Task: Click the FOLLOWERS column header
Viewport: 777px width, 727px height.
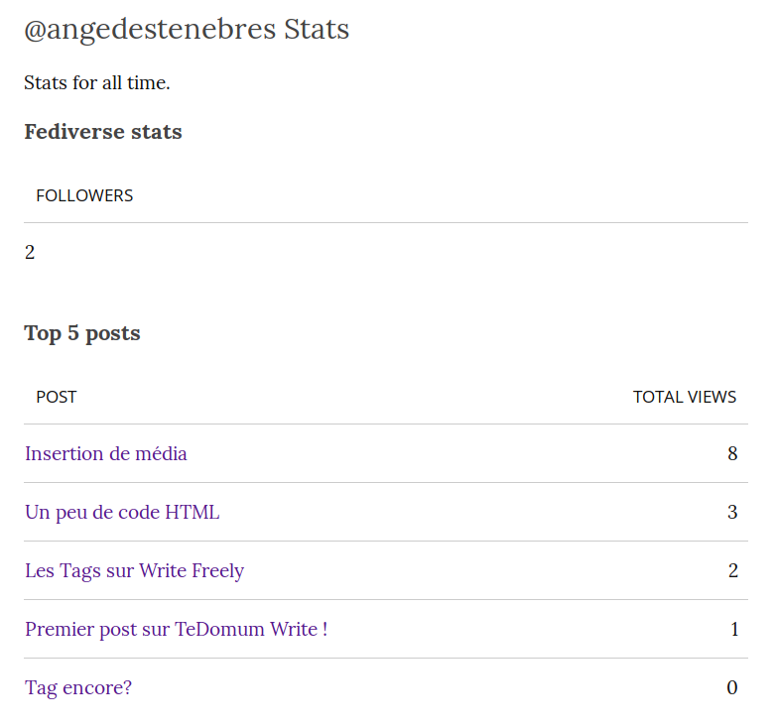Action: coord(84,195)
